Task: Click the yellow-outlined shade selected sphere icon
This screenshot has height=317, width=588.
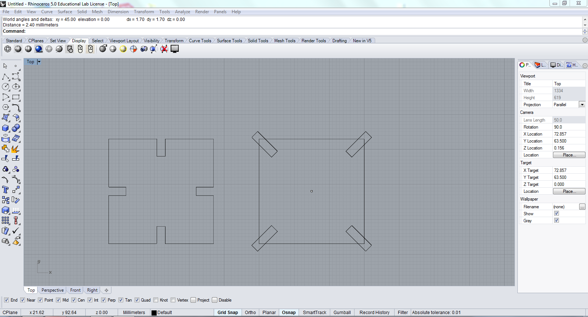Action: pos(123,49)
